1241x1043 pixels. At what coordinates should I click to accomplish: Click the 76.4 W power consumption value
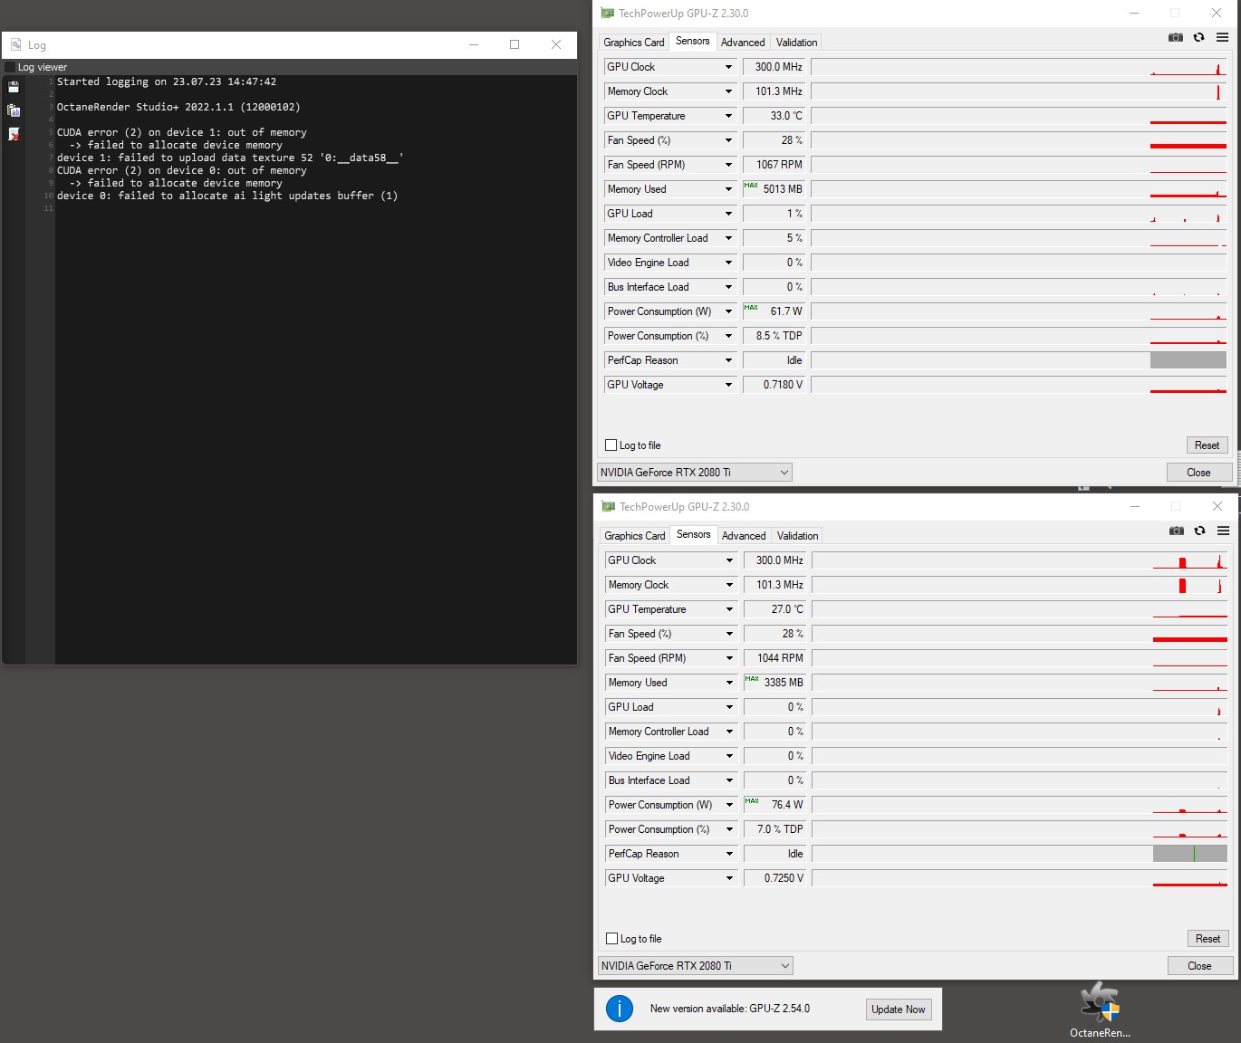point(774,805)
